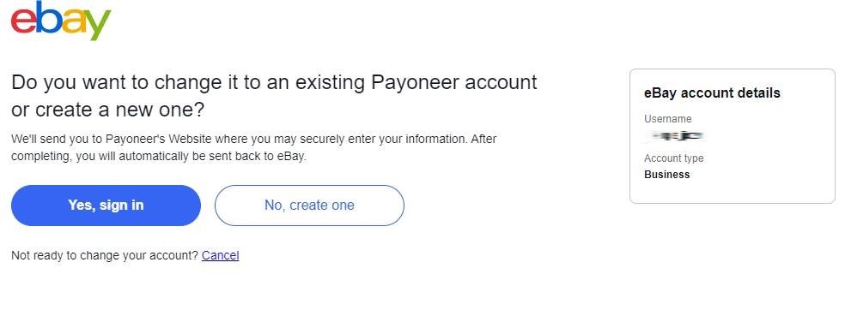Click the eBay account details heading

click(712, 93)
